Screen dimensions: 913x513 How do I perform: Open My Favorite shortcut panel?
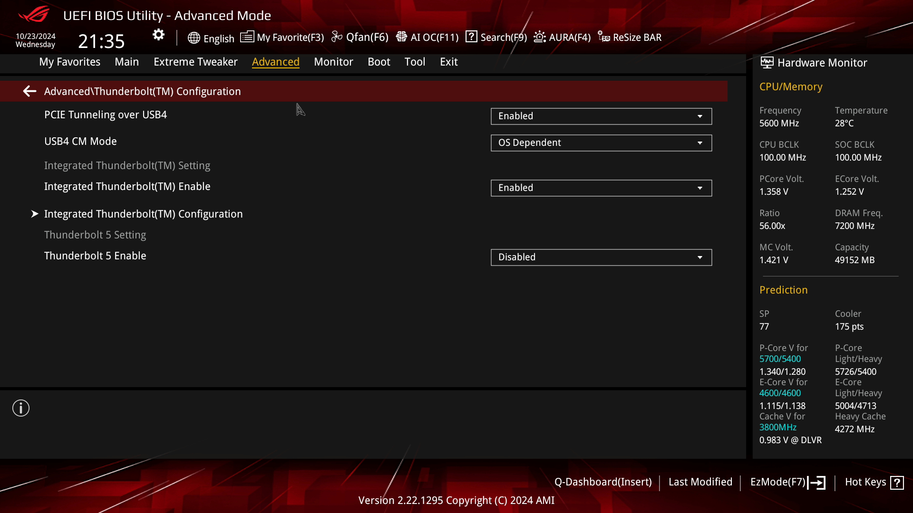coord(282,37)
